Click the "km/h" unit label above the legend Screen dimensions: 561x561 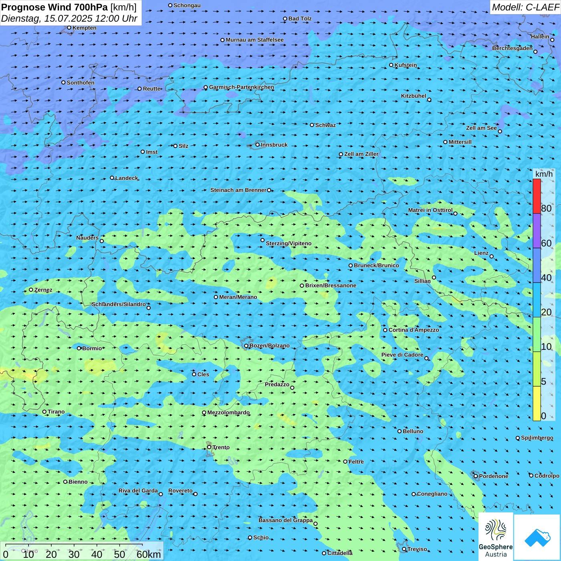544,174
